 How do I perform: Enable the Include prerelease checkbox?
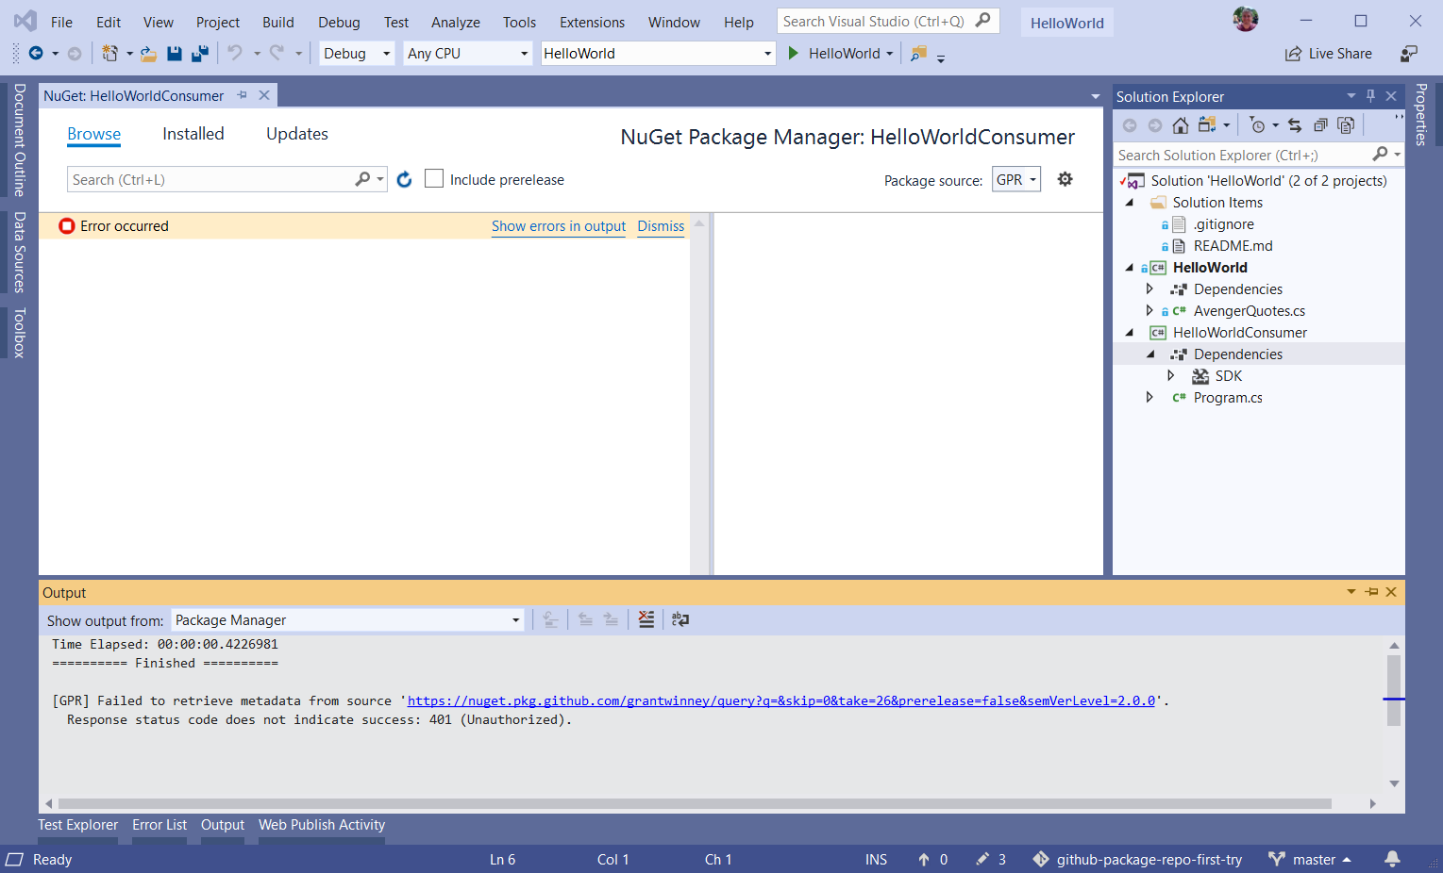coord(434,179)
